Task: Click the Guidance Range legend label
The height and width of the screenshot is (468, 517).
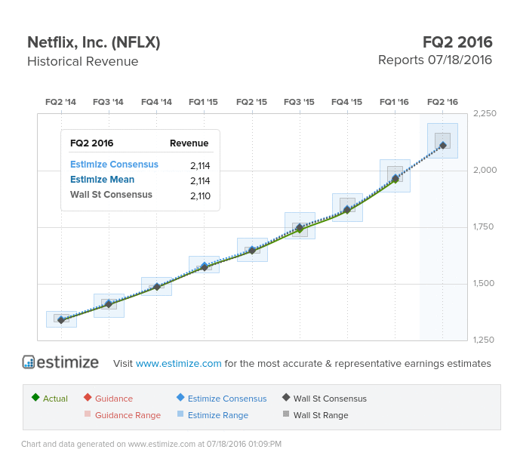Action: coord(128,415)
